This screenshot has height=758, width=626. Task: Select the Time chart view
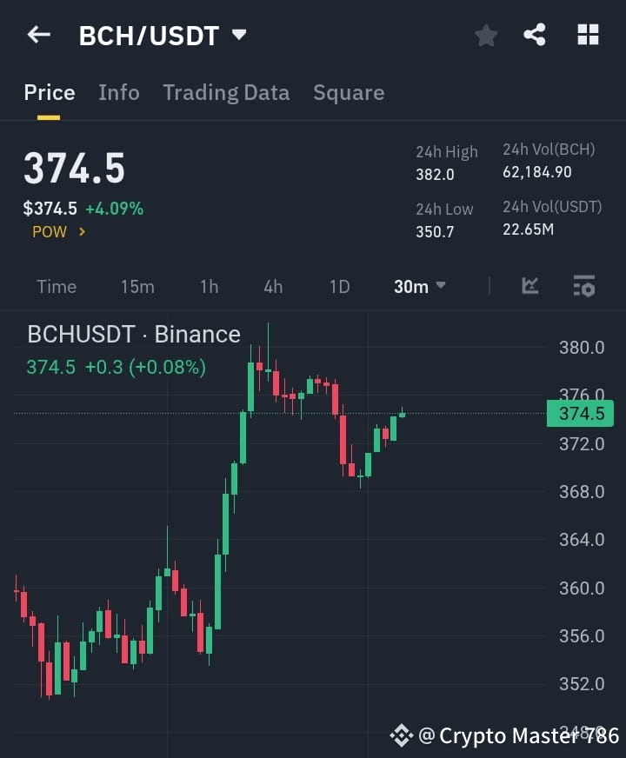(56, 286)
